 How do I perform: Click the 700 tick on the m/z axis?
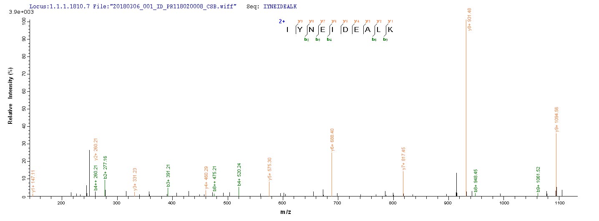[337, 203]
